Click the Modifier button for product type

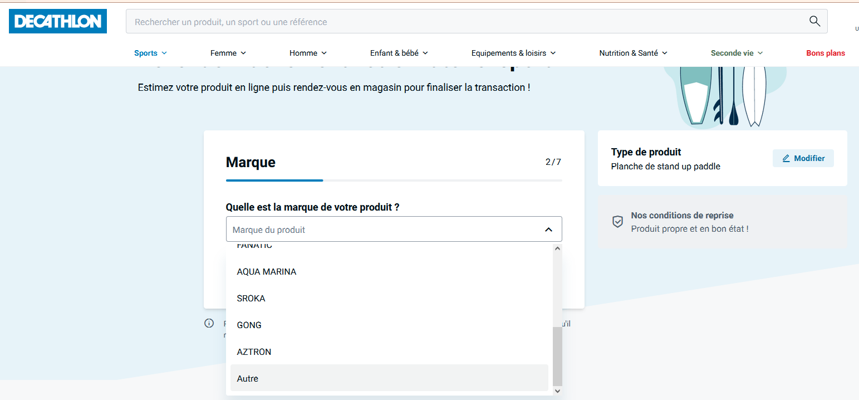[x=803, y=158]
